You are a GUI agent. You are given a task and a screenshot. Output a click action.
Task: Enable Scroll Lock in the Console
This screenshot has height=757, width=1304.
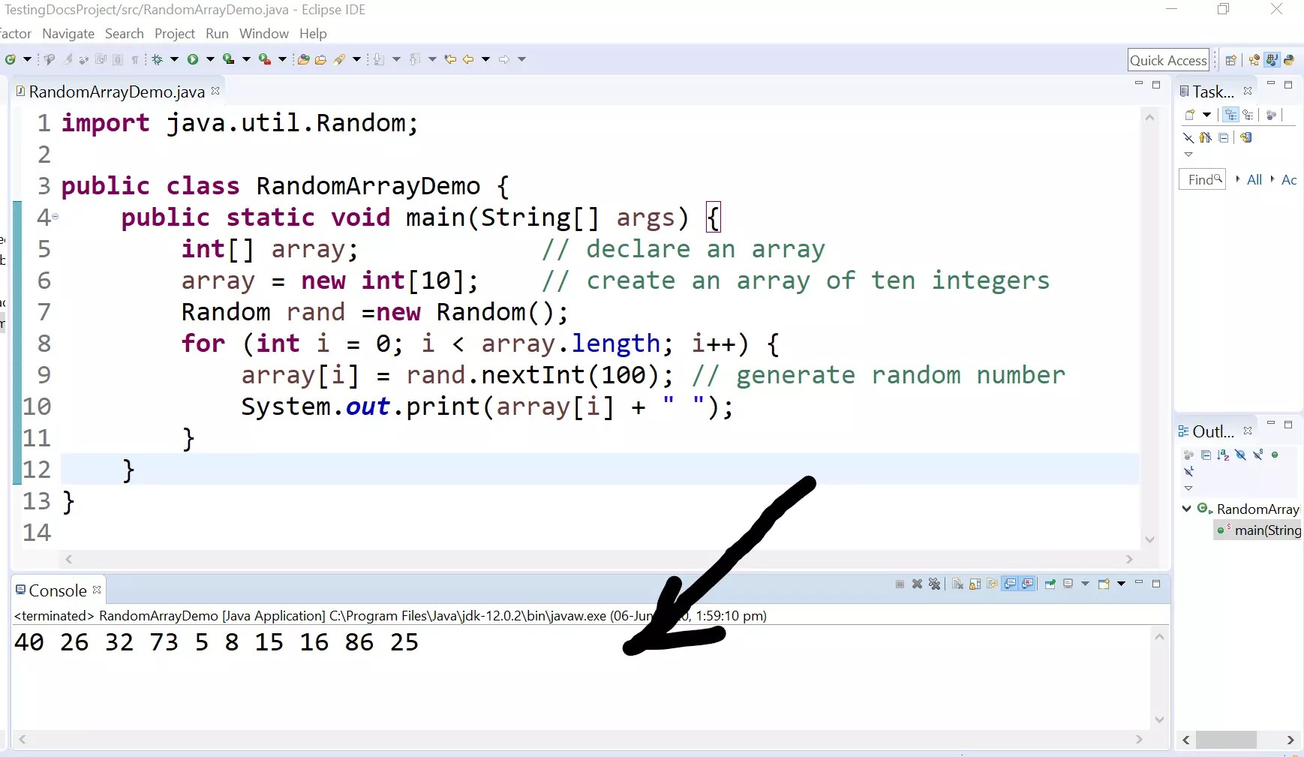point(975,584)
